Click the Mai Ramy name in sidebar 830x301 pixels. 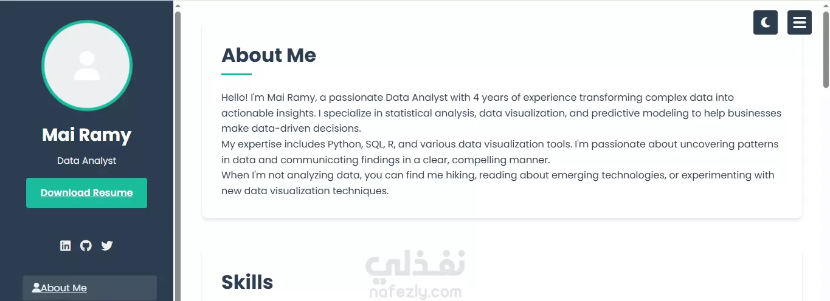[x=86, y=134]
